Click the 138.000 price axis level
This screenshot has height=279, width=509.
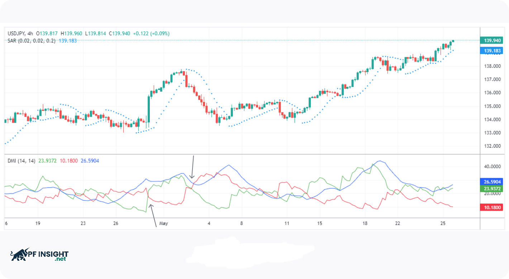tap(489, 66)
